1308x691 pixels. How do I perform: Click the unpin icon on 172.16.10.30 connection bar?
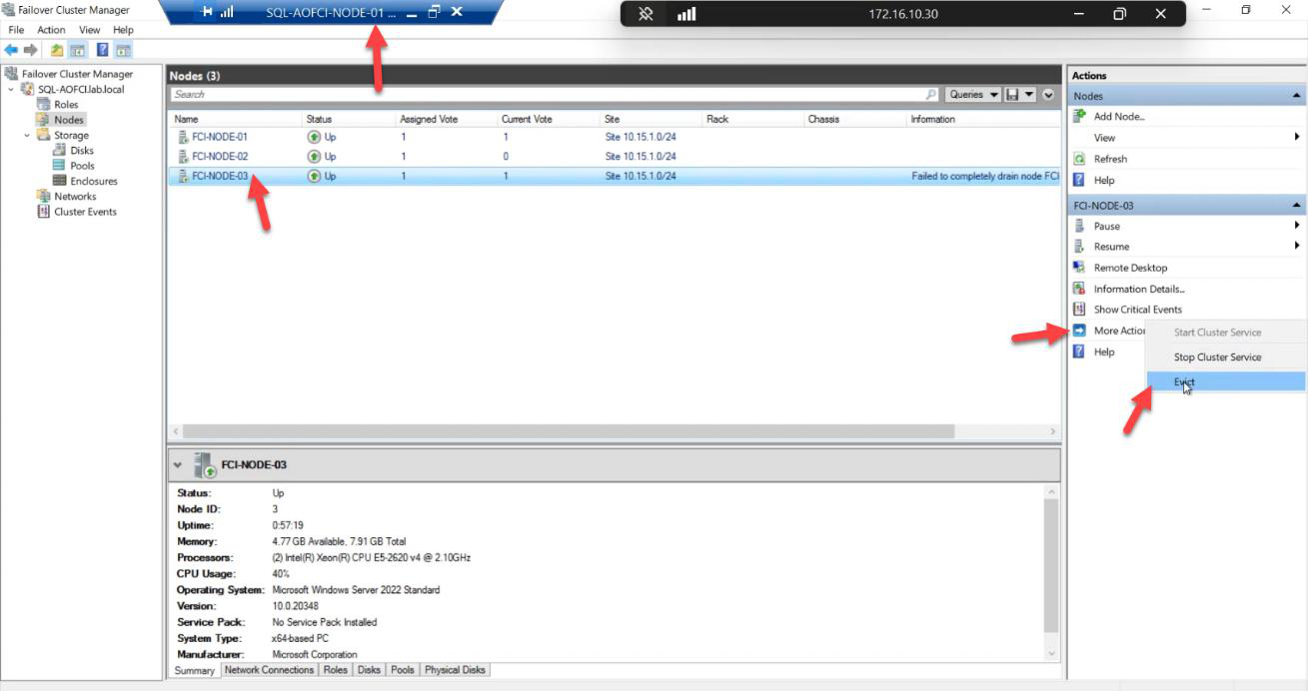[646, 14]
